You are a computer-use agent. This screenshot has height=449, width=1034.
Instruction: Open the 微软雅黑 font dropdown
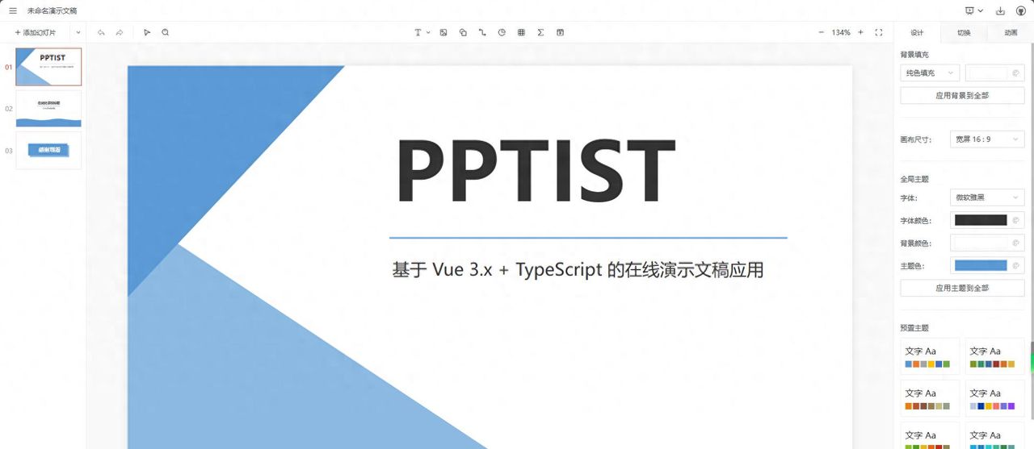(x=986, y=197)
